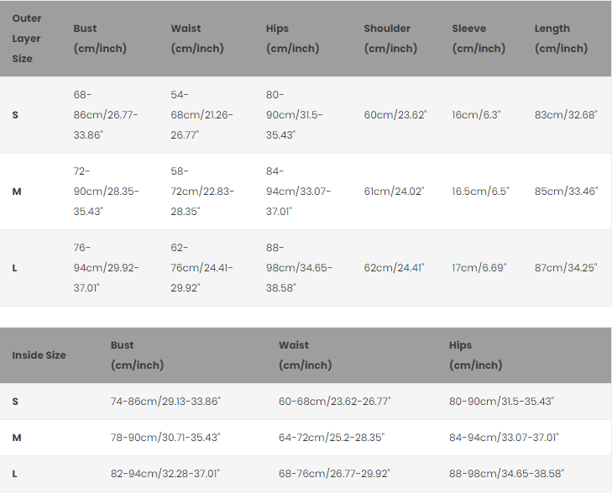Click the 62cm/24.41" shoulder measurement
Image resolution: width=612 pixels, height=494 pixels.
coord(394,268)
